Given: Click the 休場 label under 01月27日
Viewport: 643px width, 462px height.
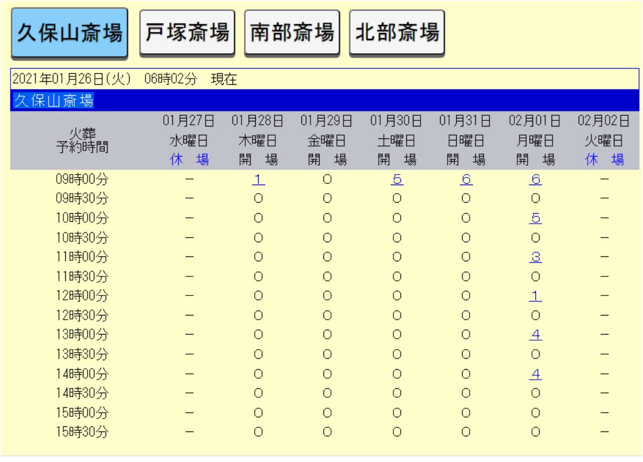Looking at the screenshot, I should click(189, 160).
